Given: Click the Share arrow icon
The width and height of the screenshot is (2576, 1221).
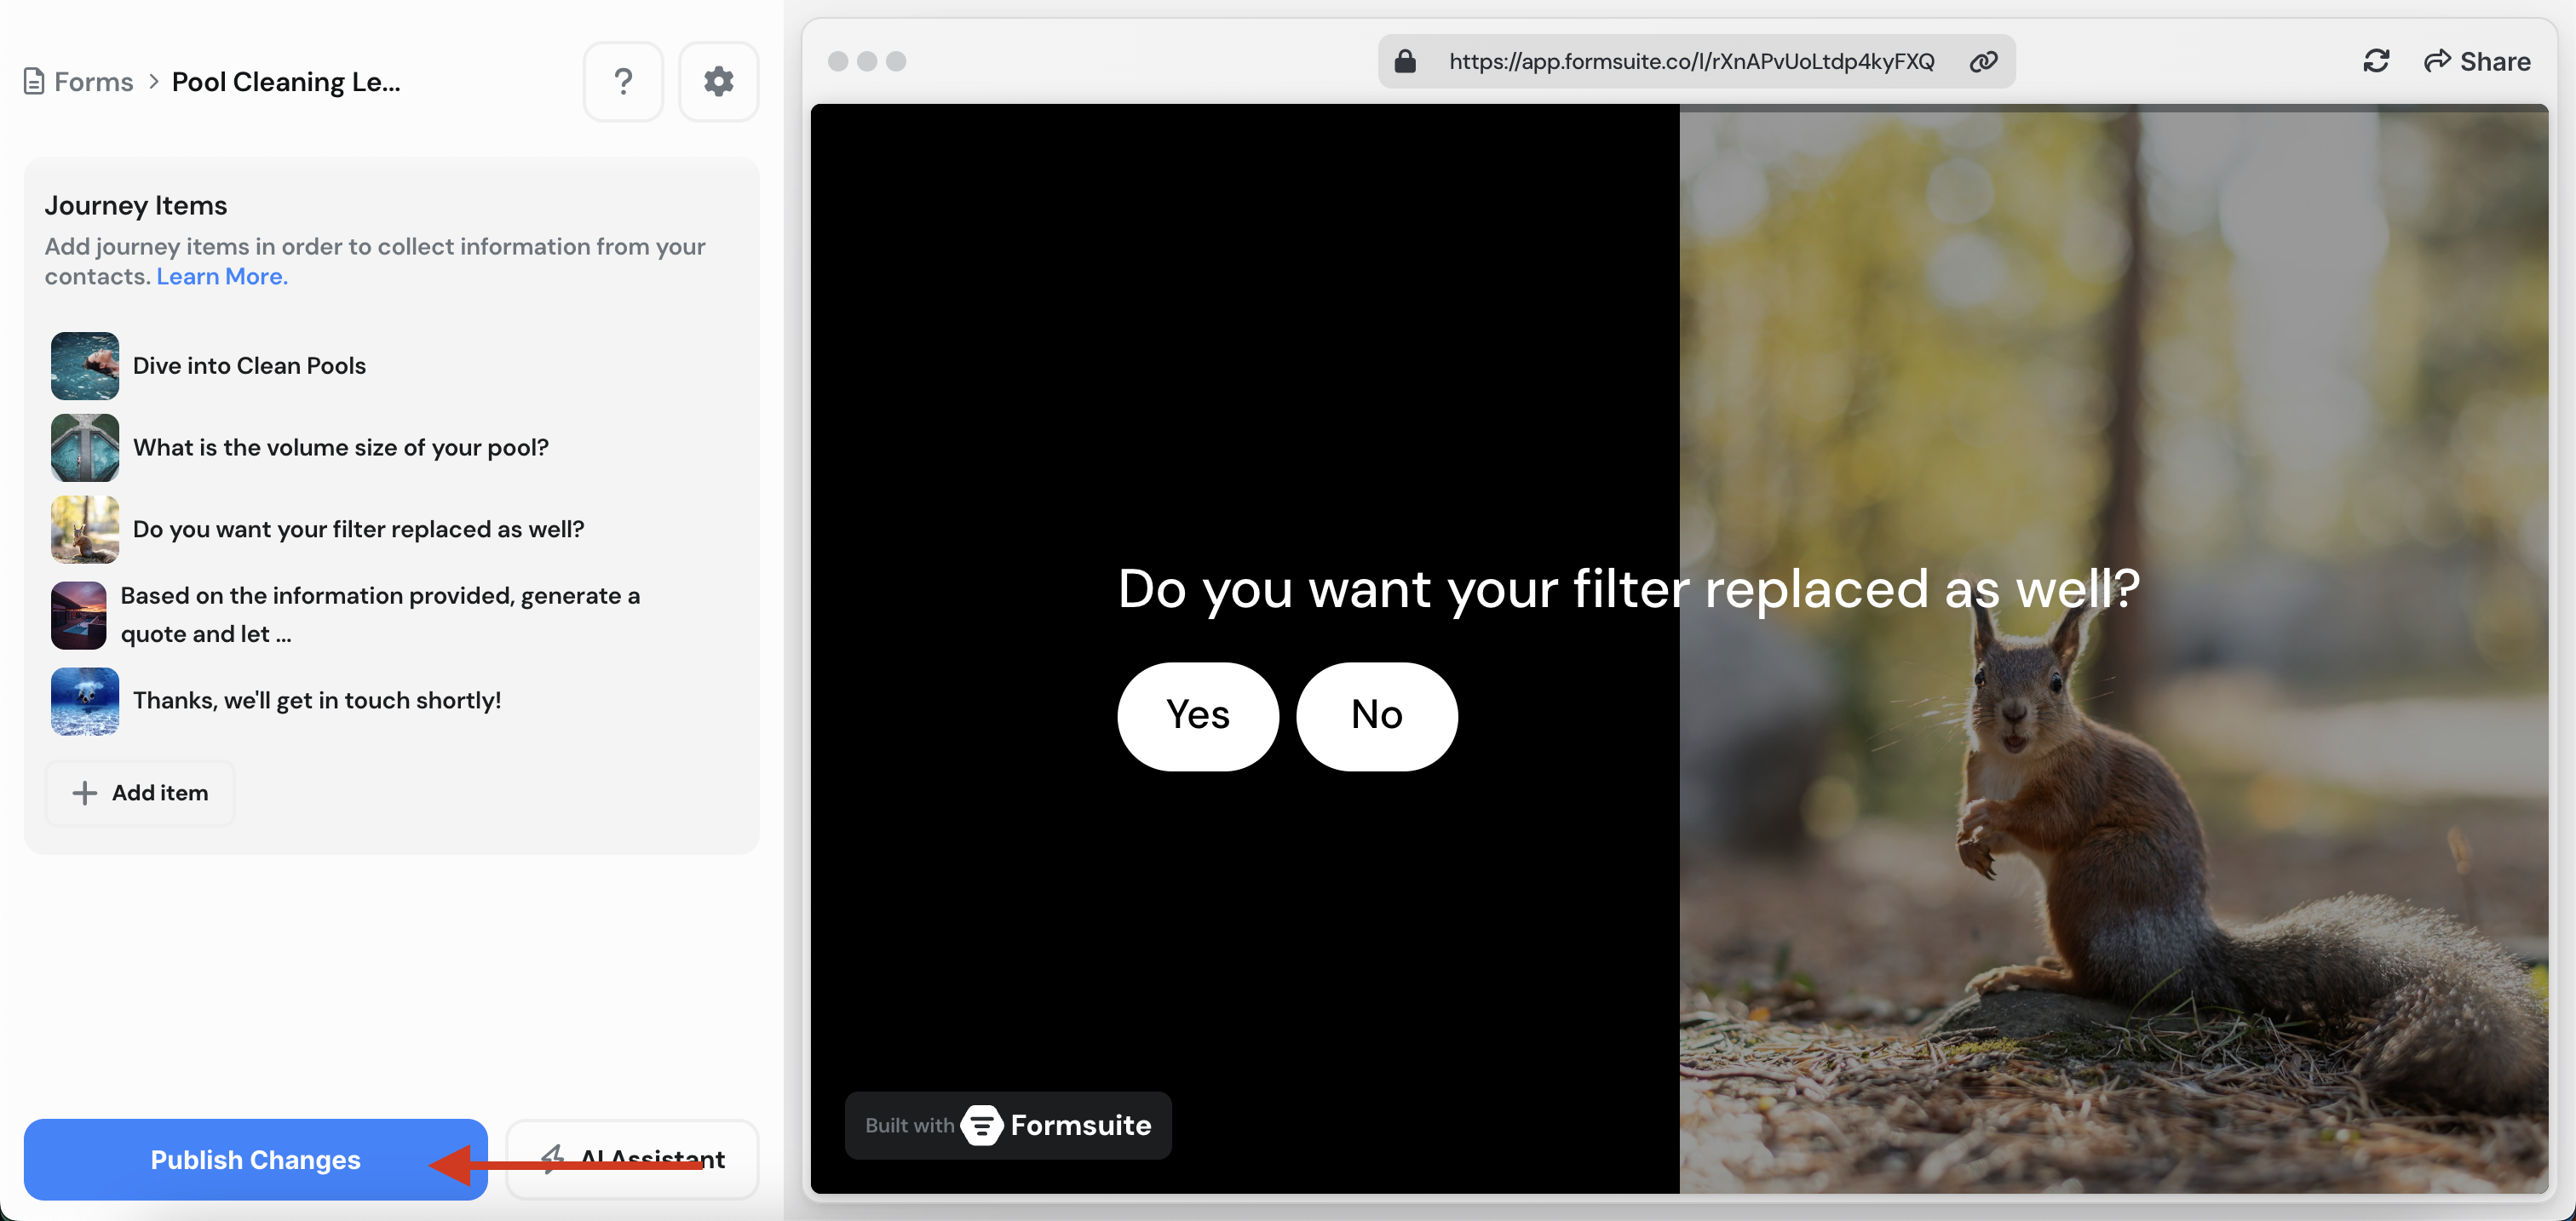Looking at the screenshot, I should 2436,61.
